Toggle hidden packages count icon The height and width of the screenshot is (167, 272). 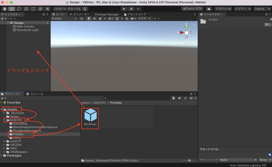click(x=193, y=98)
